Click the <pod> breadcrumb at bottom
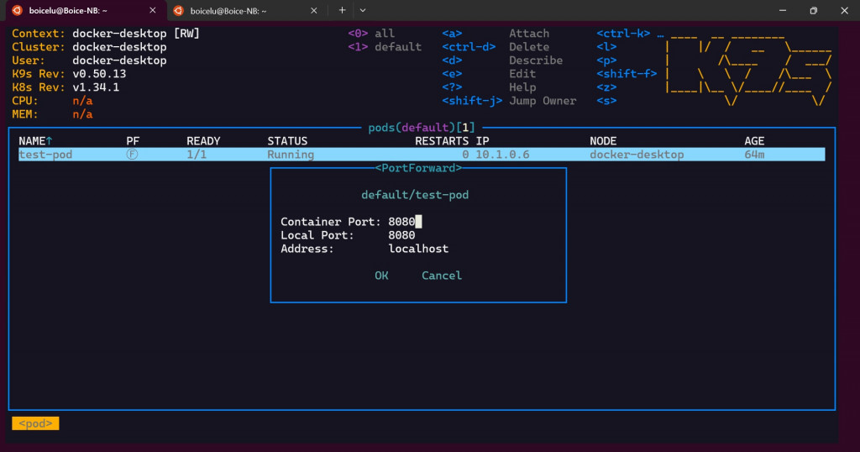Image resolution: width=860 pixels, height=452 pixels. click(x=35, y=423)
